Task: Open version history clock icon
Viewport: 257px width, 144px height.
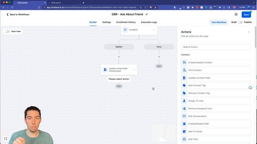Action: click(236, 14)
